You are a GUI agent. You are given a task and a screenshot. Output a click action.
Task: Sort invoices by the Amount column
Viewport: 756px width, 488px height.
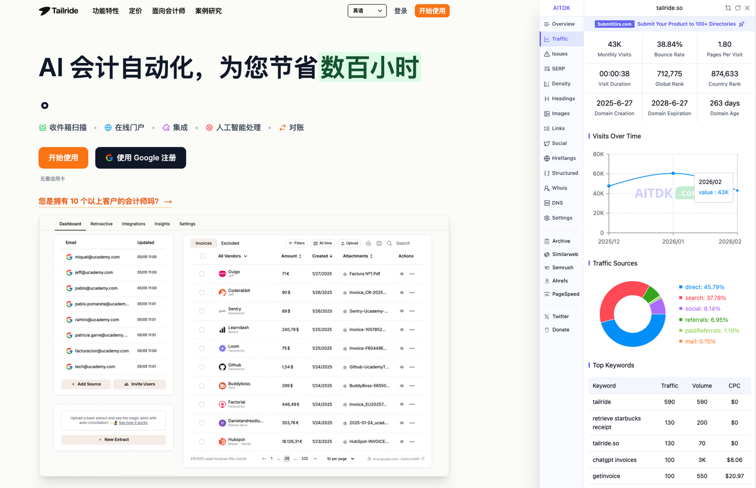click(291, 256)
